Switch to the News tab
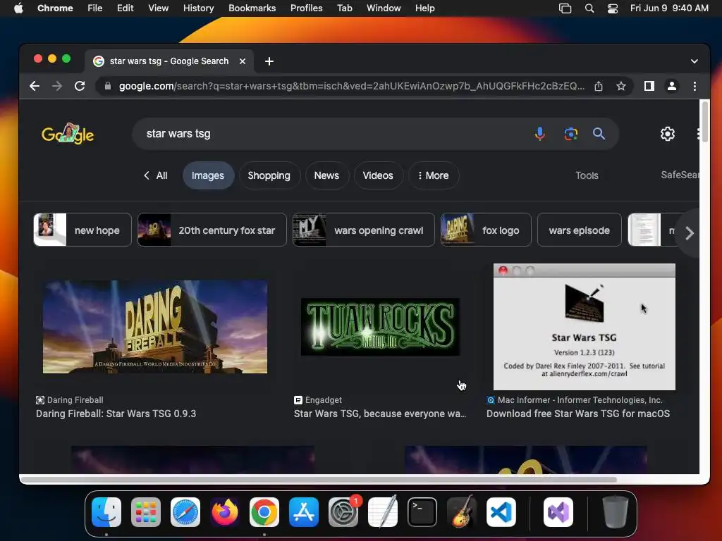Image resolution: width=722 pixels, height=541 pixels. [x=326, y=175]
